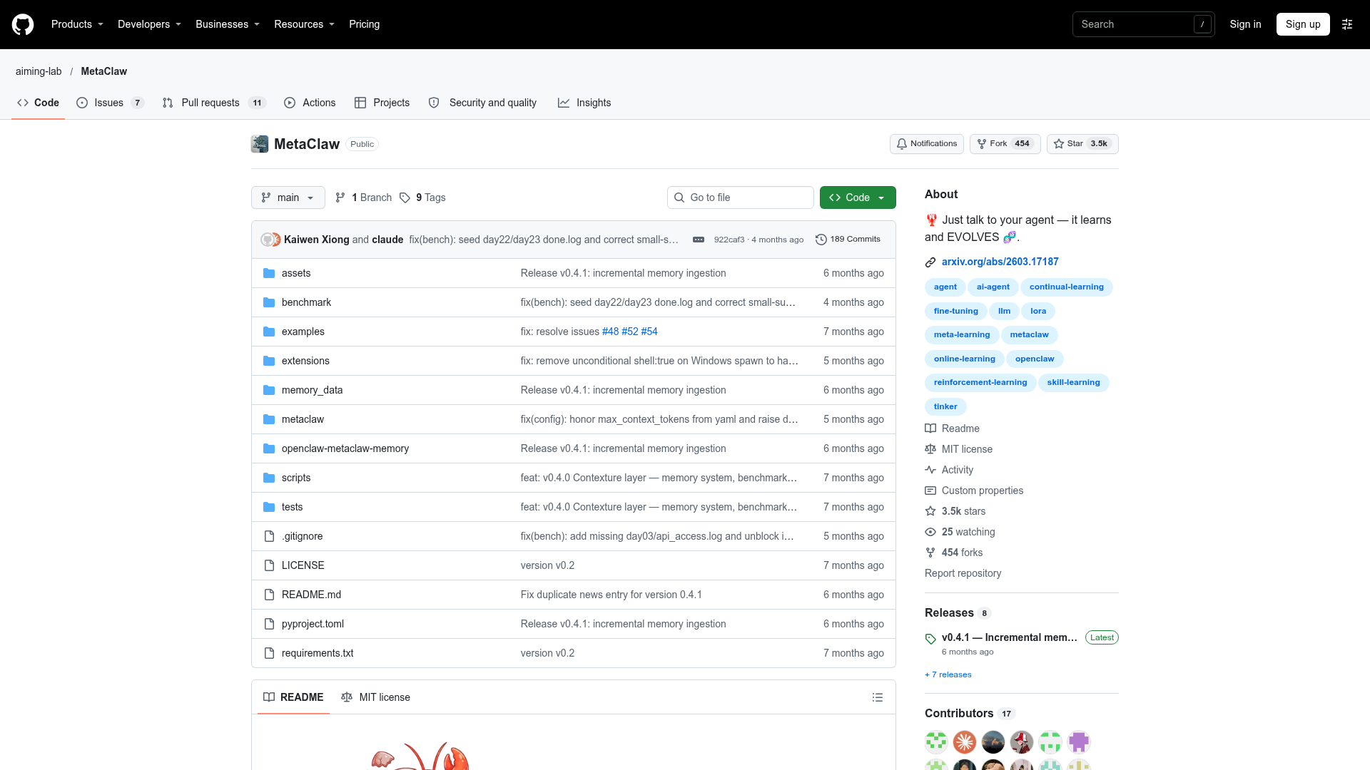The image size is (1370, 770).
Task: Open 189 Commits history
Action: (x=848, y=240)
